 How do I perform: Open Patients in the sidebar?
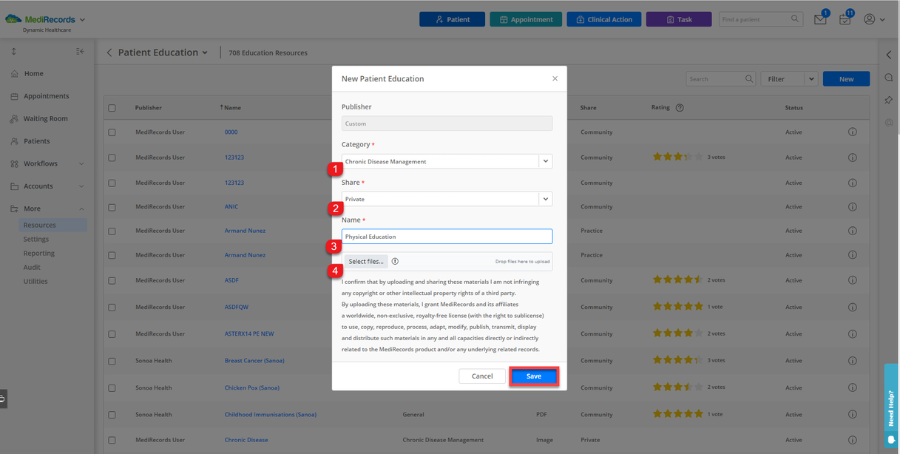(36, 141)
